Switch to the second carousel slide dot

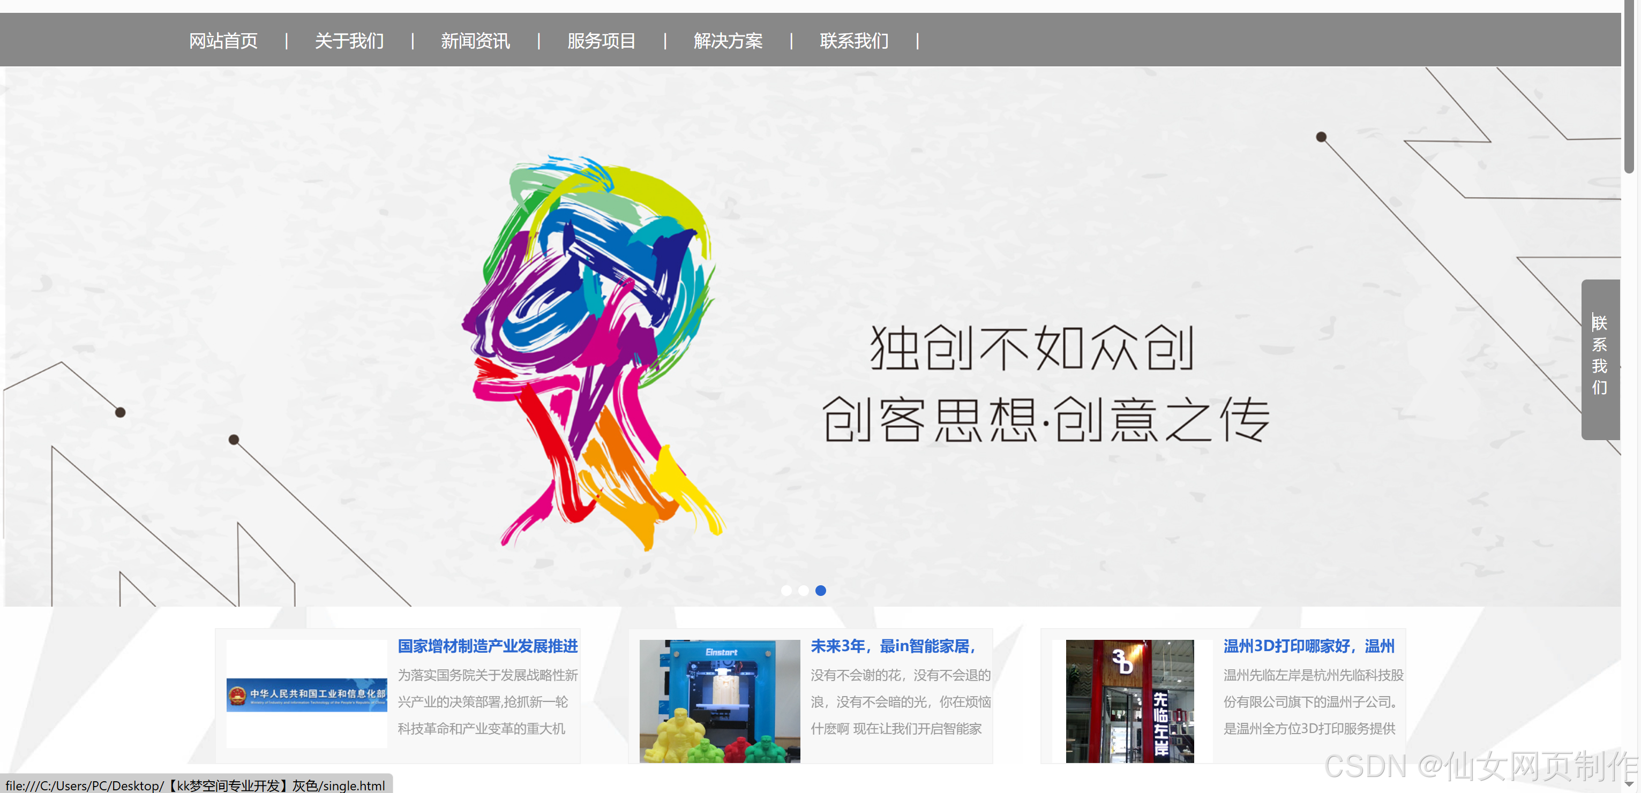coord(803,591)
